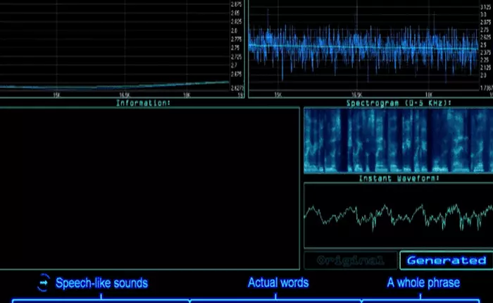Click the Instant Waveform heading
This screenshot has height=303, width=493.
(399, 179)
